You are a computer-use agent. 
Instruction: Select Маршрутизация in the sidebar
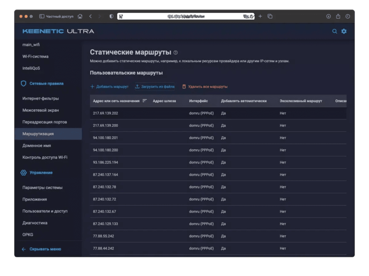pyautogui.click(x=48, y=133)
